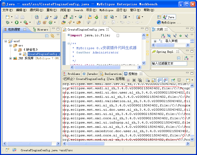Viewport: 197px width, 155px height.
Task: Open the MyEclipse perspective button
Action: [x=168, y=22]
